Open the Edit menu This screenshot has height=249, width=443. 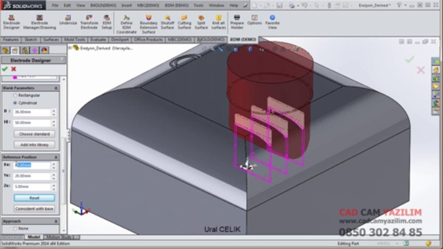point(67,5)
